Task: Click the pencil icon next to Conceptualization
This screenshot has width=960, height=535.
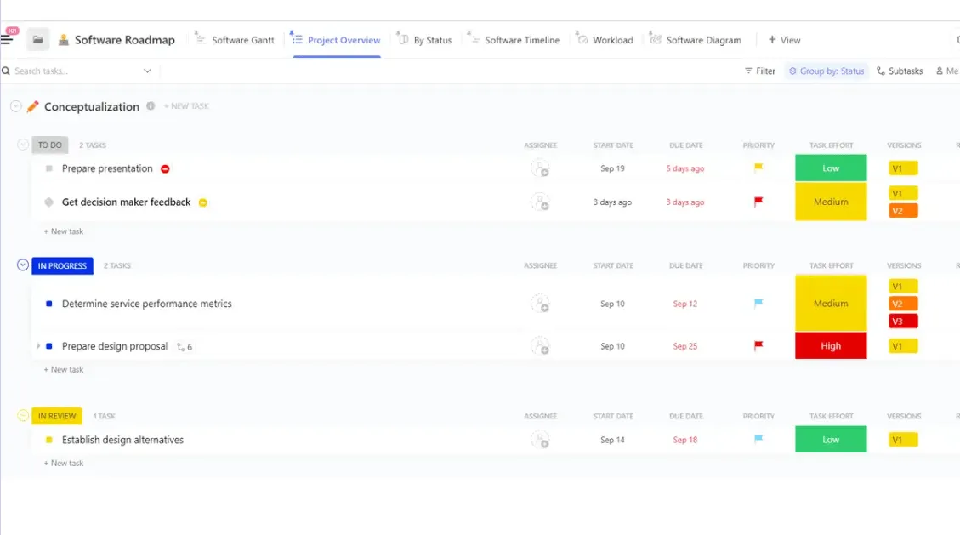Action: (x=32, y=106)
